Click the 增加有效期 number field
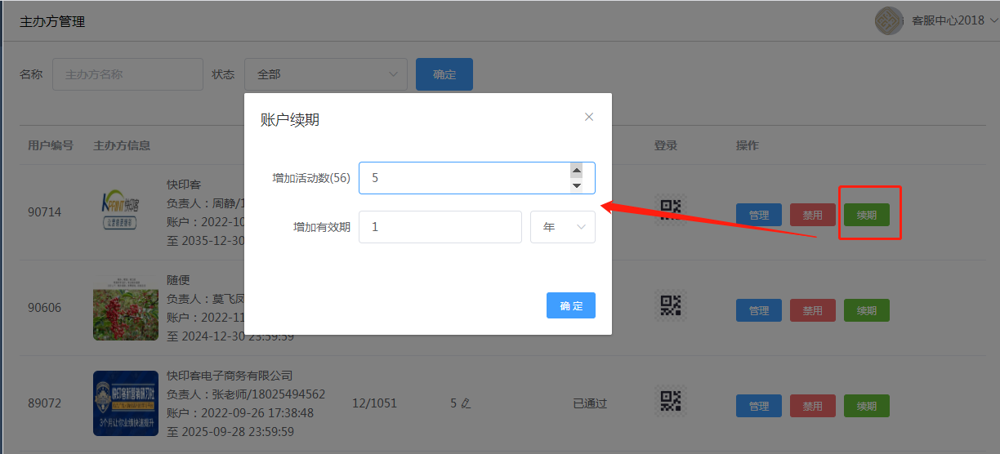 coord(440,227)
